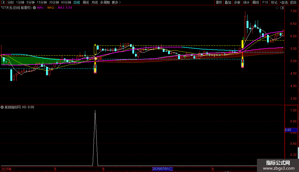Click the 2025/07/01 date marker on time axis
This screenshot has height=172, width=299.
tap(162, 169)
